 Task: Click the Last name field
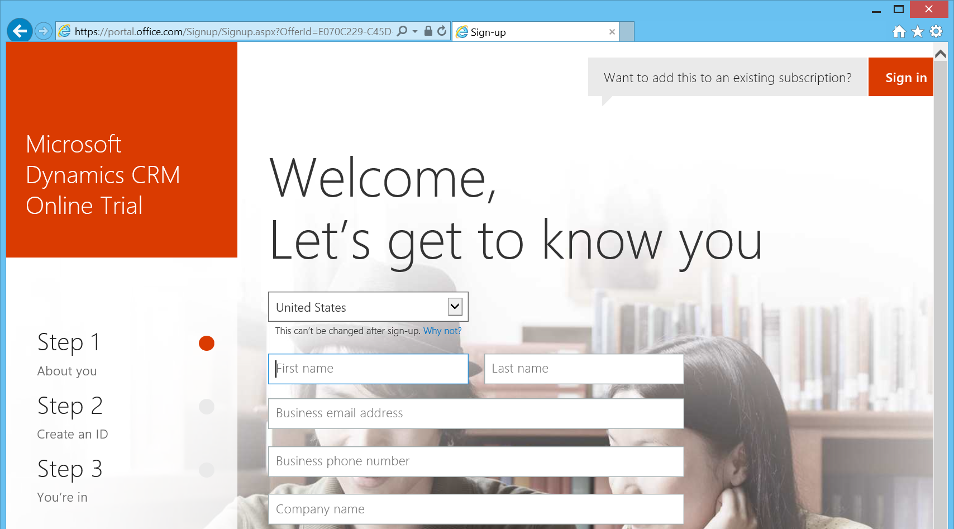(584, 369)
